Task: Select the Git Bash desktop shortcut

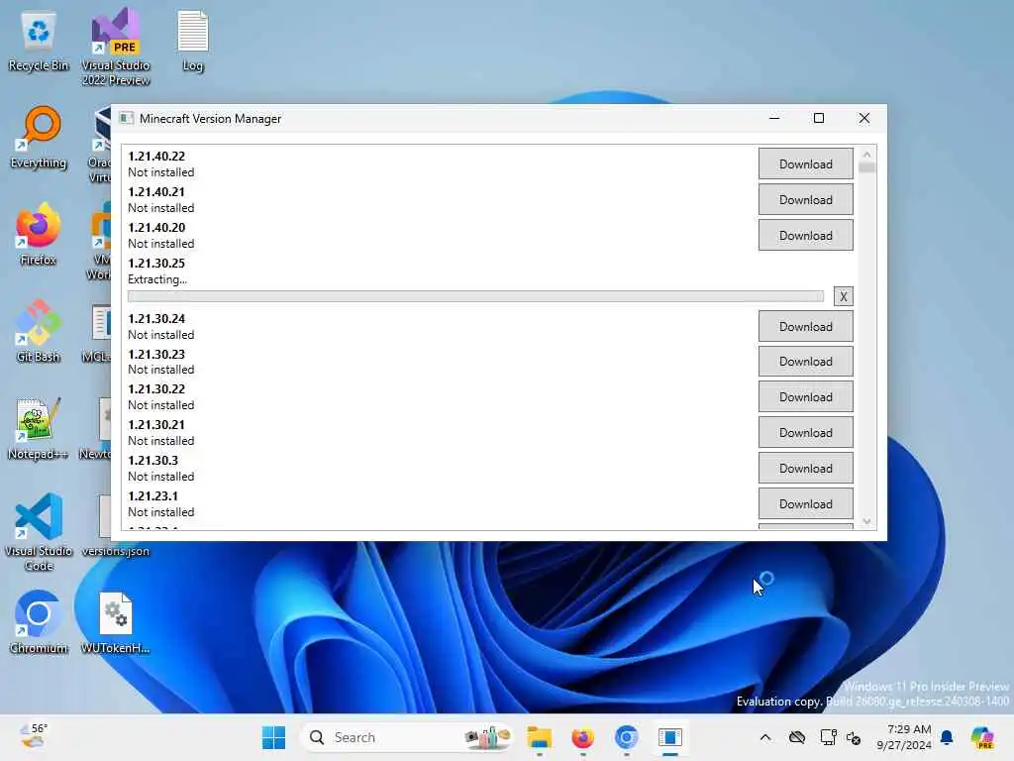Action: 39,331
